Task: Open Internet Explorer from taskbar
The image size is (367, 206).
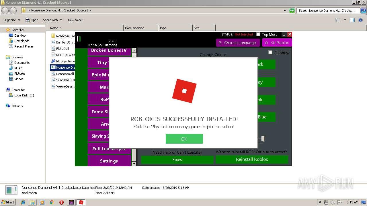Action: 23,202
